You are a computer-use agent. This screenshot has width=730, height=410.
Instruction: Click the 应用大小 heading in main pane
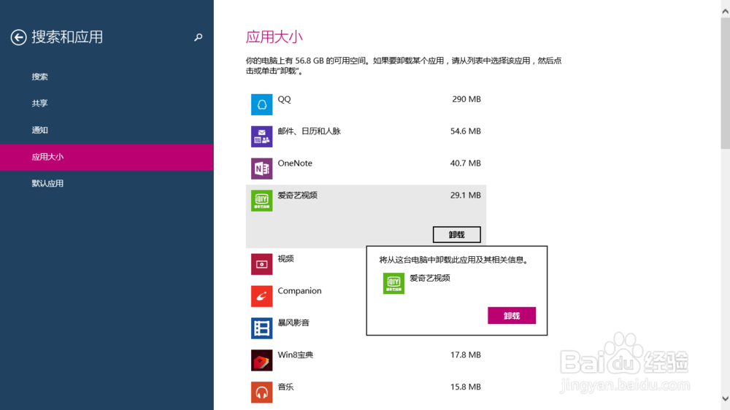tap(274, 37)
